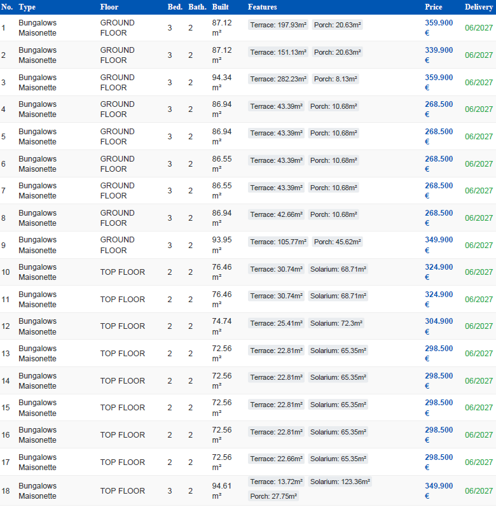Select row number 10 in the table
The image size is (496, 507).
(6, 272)
